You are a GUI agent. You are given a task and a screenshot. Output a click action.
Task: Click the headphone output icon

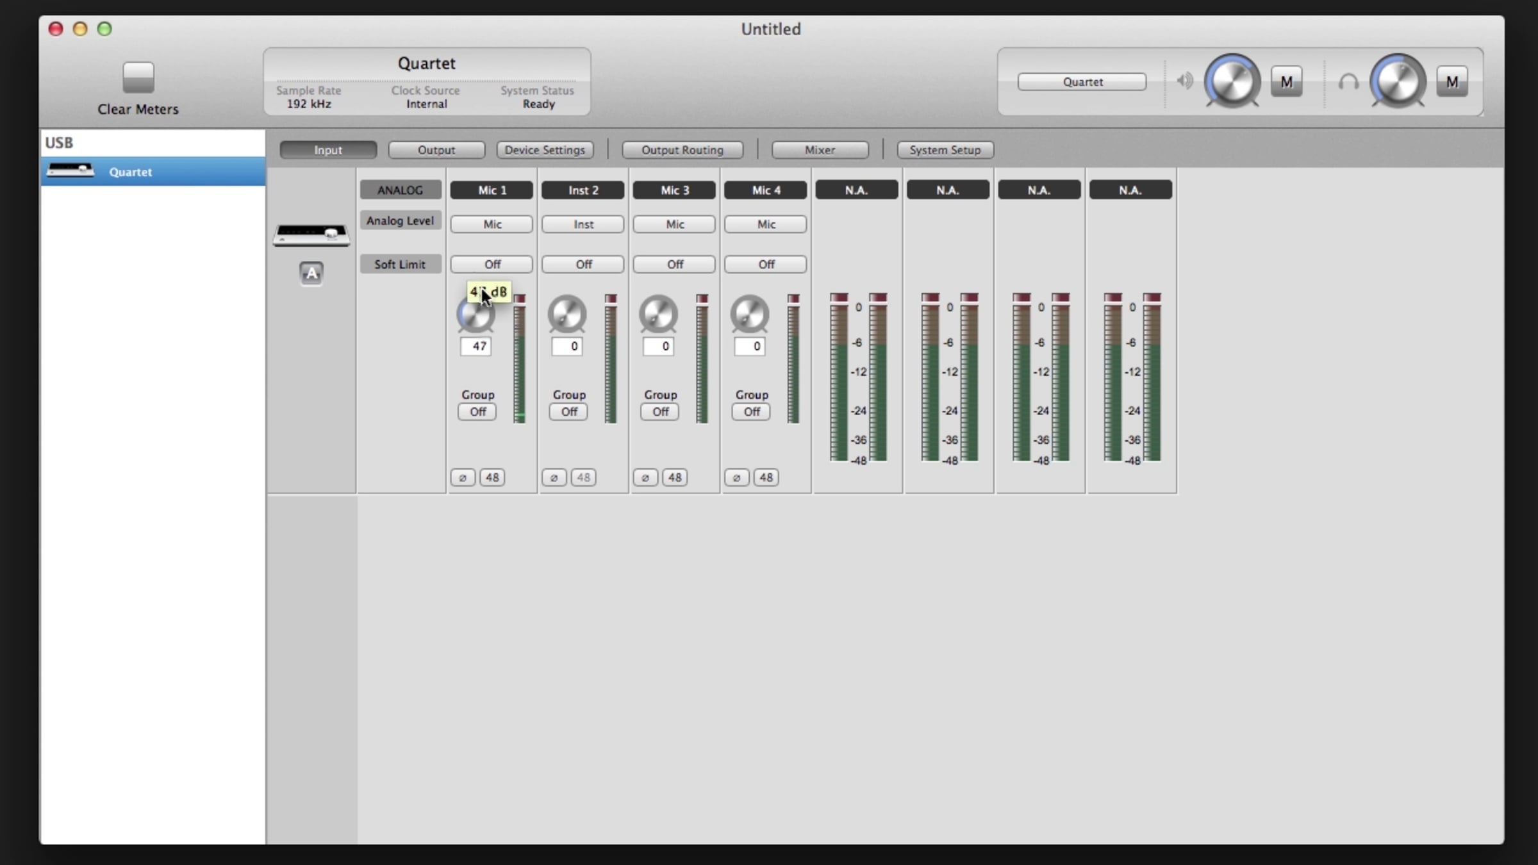point(1348,82)
